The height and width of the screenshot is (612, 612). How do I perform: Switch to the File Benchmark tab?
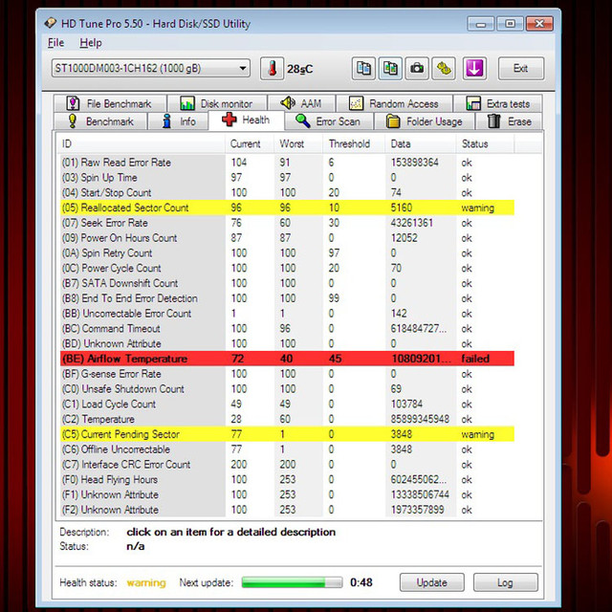(110, 103)
